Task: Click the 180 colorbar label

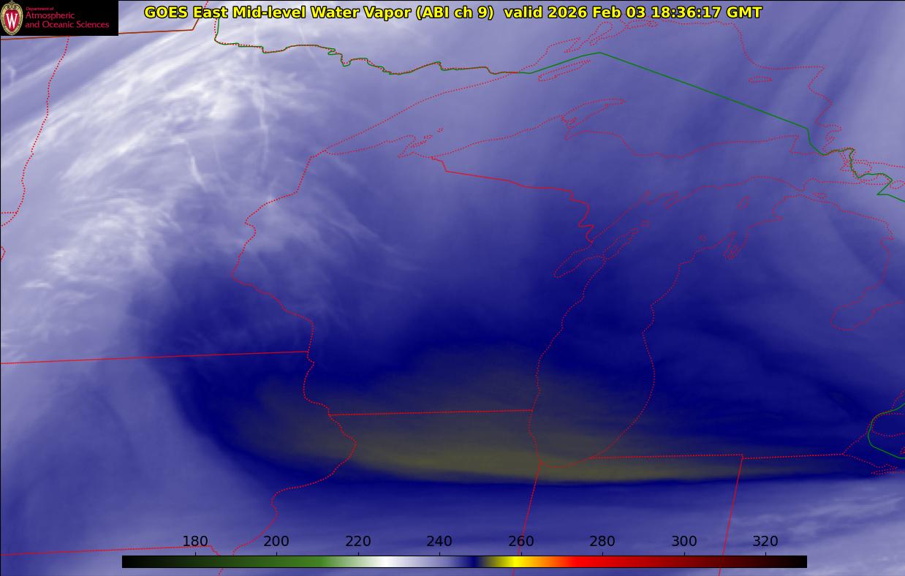Action: point(195,542)
